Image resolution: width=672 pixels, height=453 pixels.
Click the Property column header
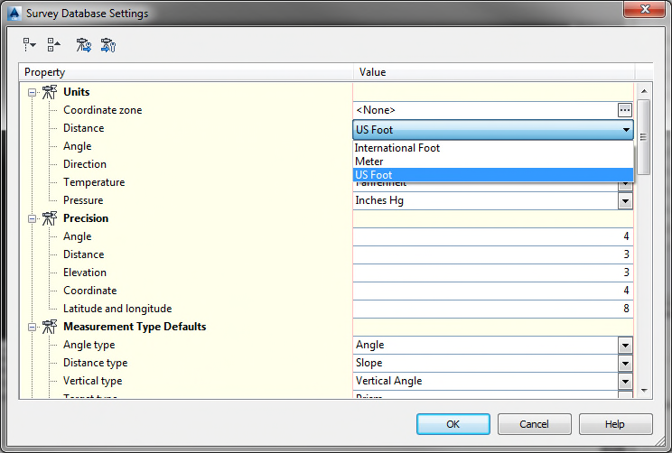click(186, 72)
